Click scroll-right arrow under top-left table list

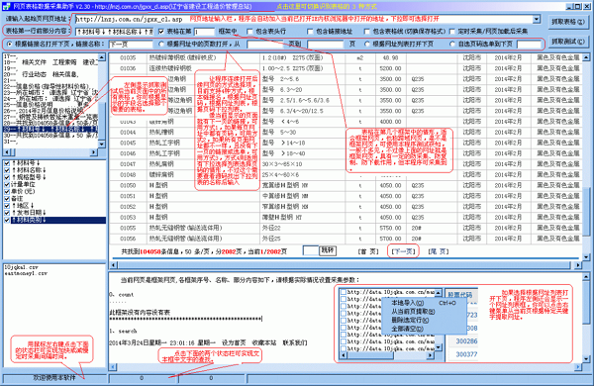tap(94, 151)
